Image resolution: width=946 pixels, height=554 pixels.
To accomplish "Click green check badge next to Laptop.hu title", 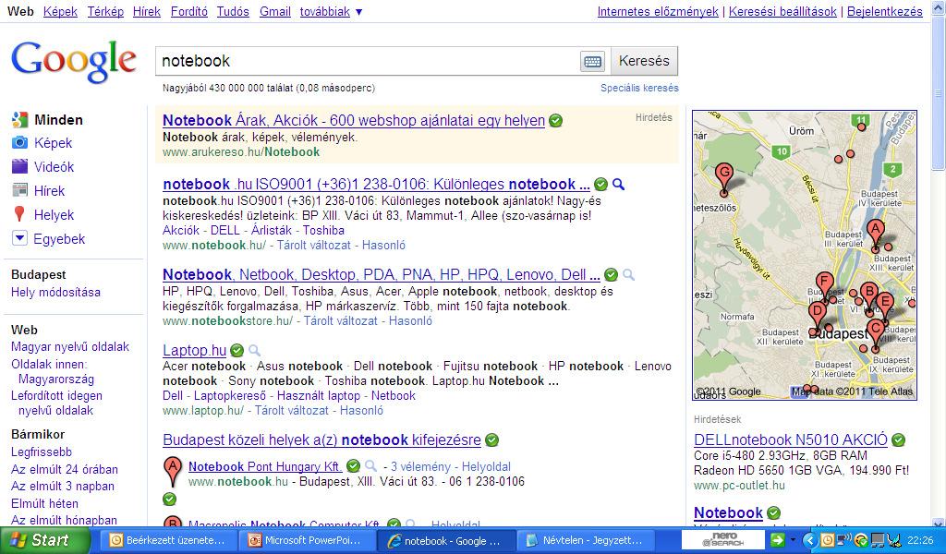I will 237,350.
